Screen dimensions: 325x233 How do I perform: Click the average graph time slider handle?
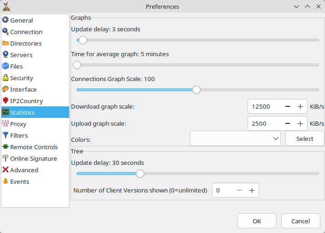pos(77,65)
